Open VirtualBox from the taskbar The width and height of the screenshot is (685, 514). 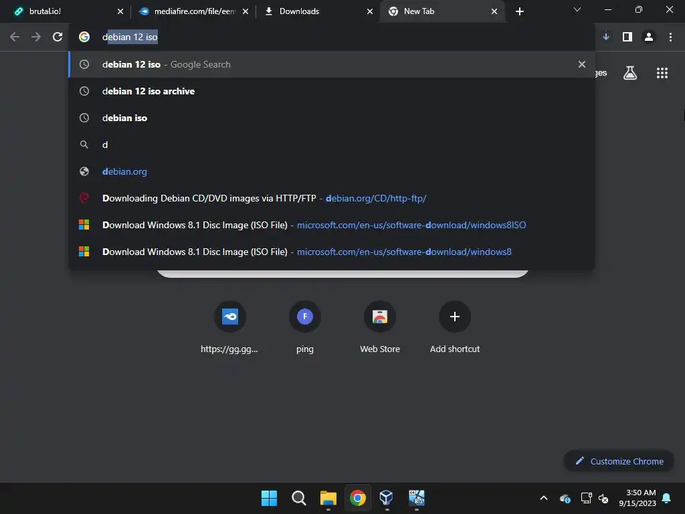(x=387, y=498)
